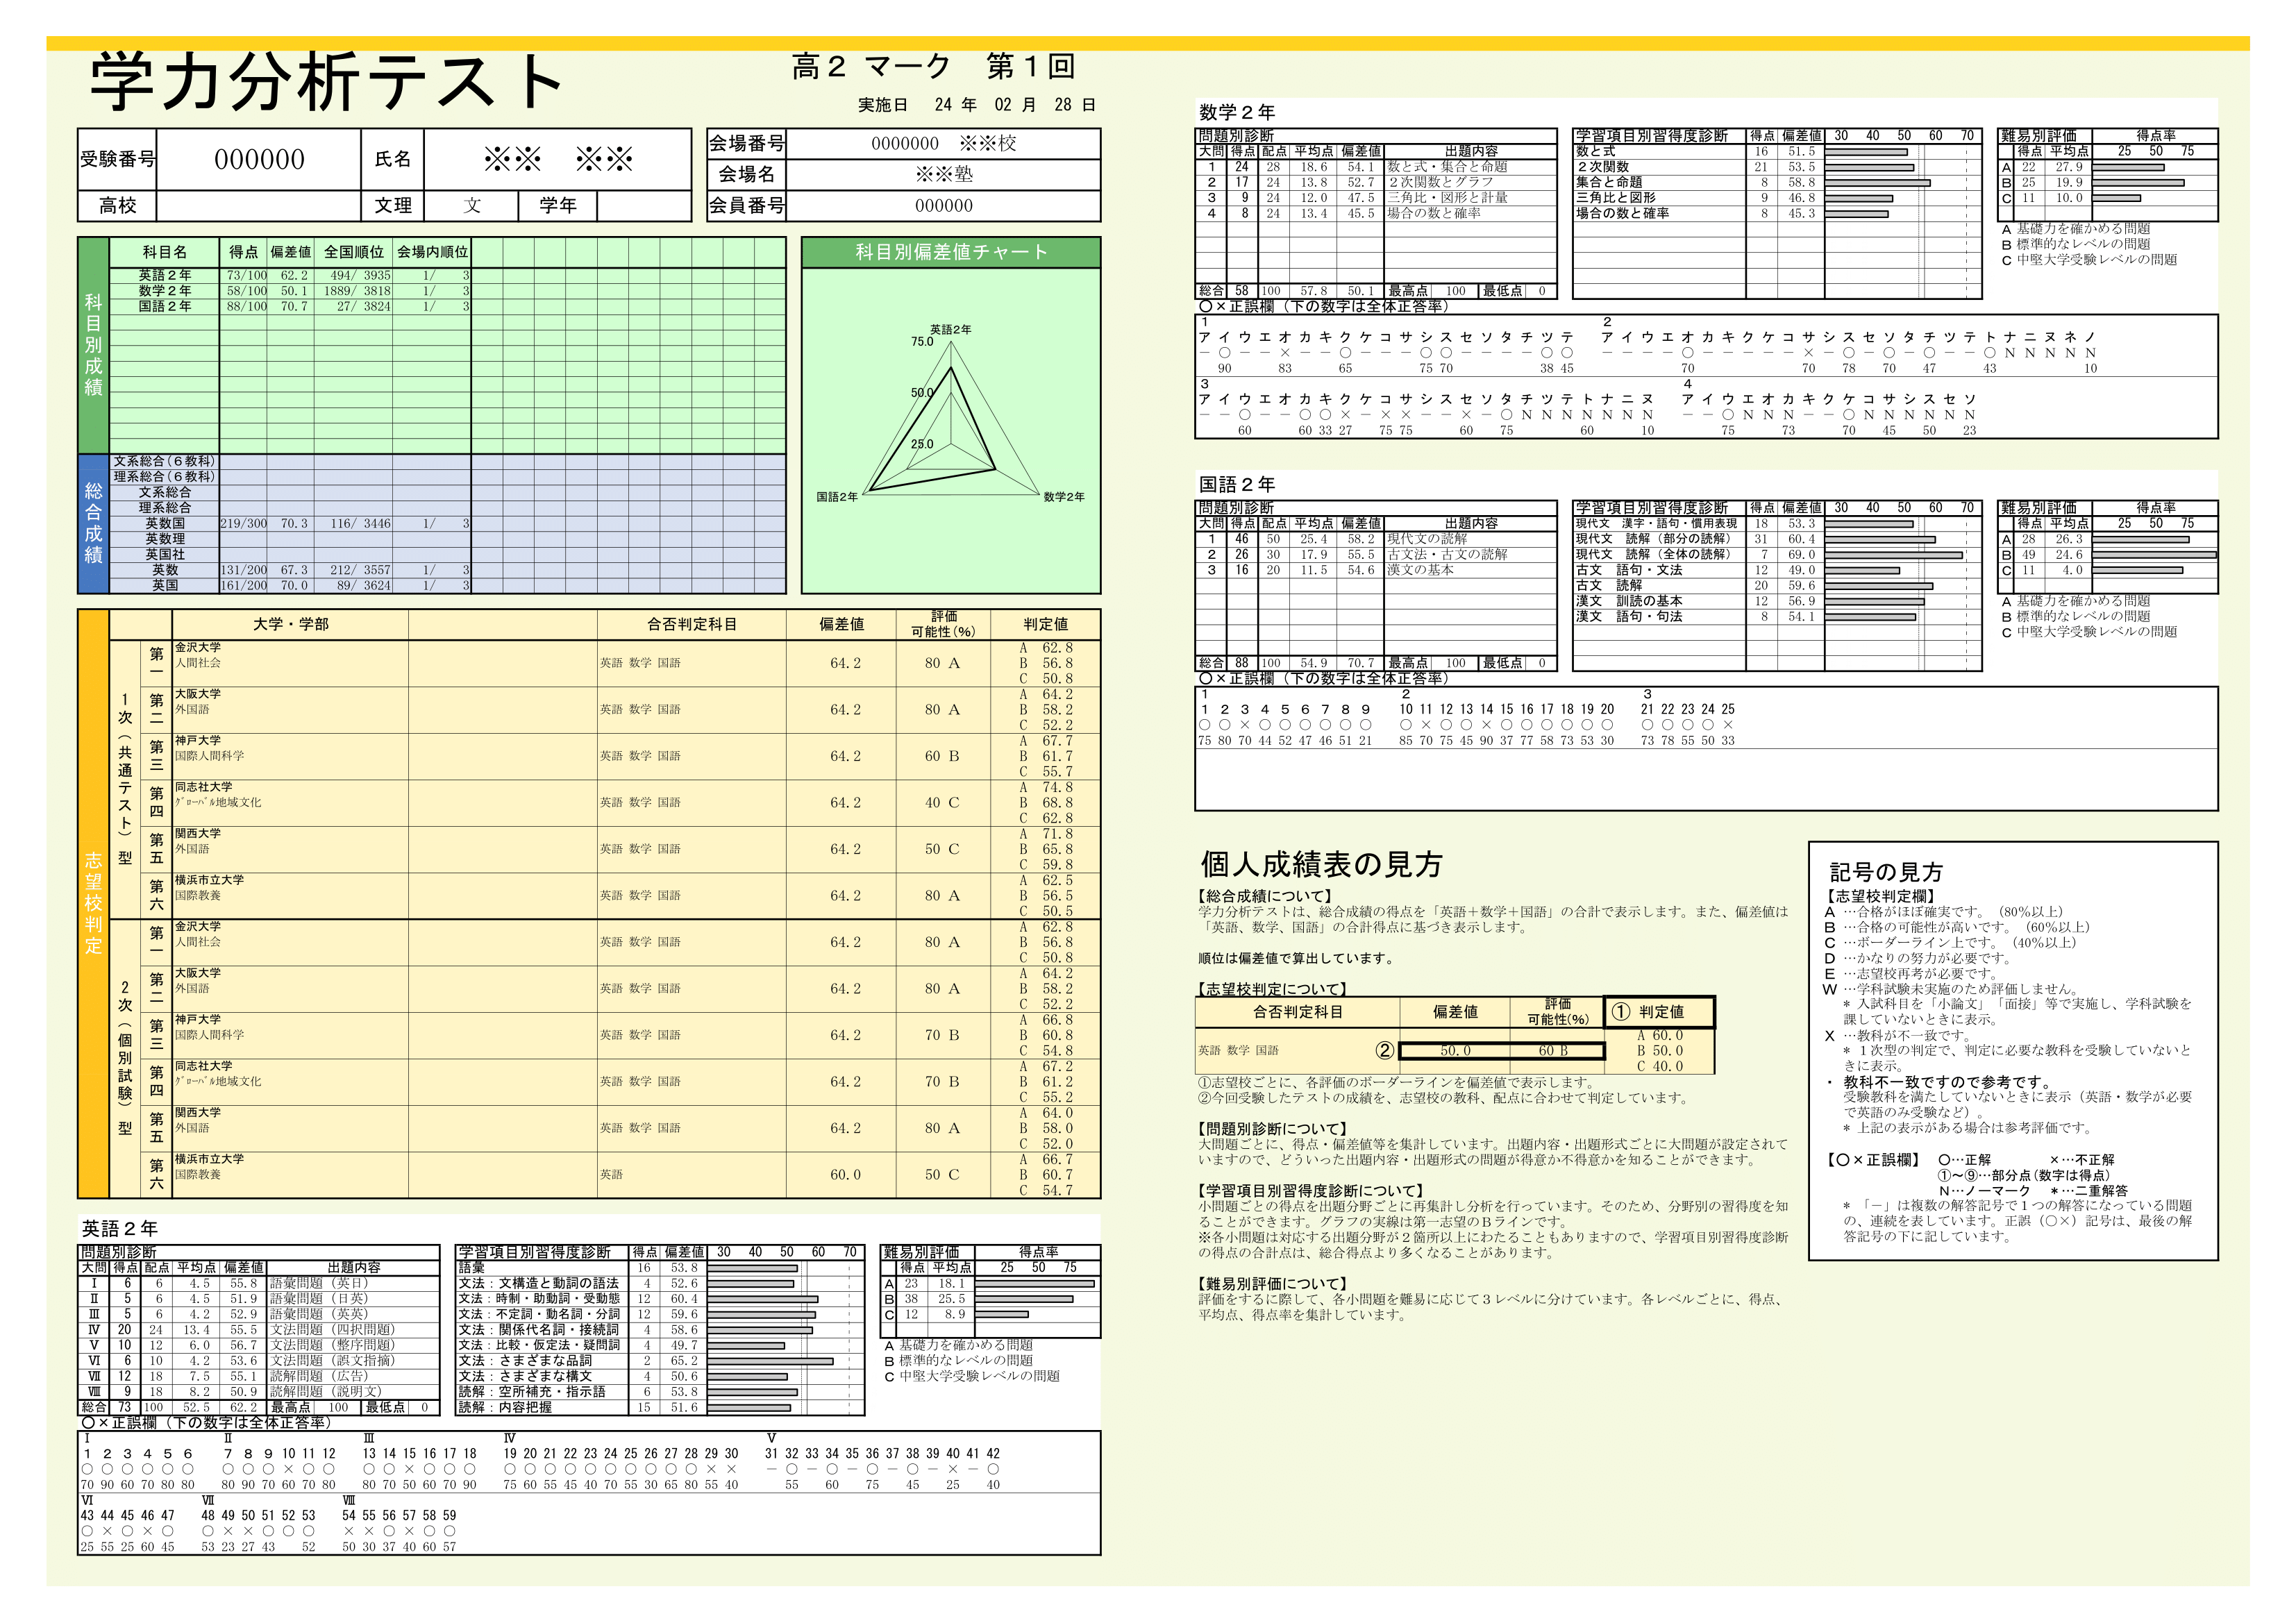2296x1623 pixels.
Task: Select the 文系総合(6教科) row label
Action: tap(164, 461)
